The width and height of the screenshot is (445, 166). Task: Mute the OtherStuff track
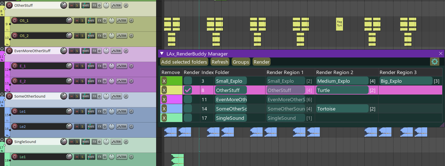click(71, 5)
